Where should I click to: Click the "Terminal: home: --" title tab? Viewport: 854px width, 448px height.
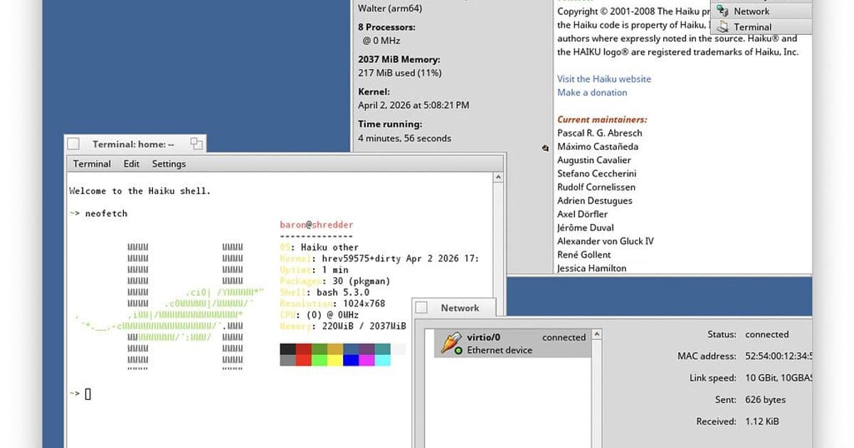coord(133,144)
